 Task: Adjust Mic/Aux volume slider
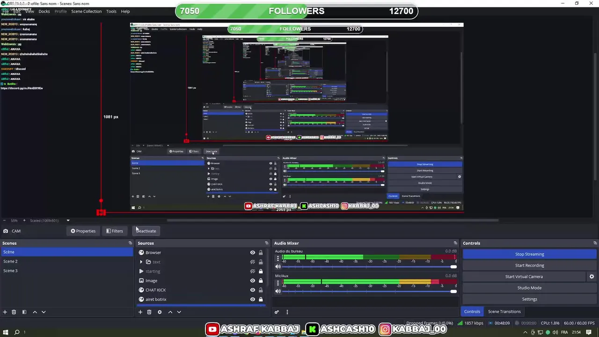(x=370, y=291)
